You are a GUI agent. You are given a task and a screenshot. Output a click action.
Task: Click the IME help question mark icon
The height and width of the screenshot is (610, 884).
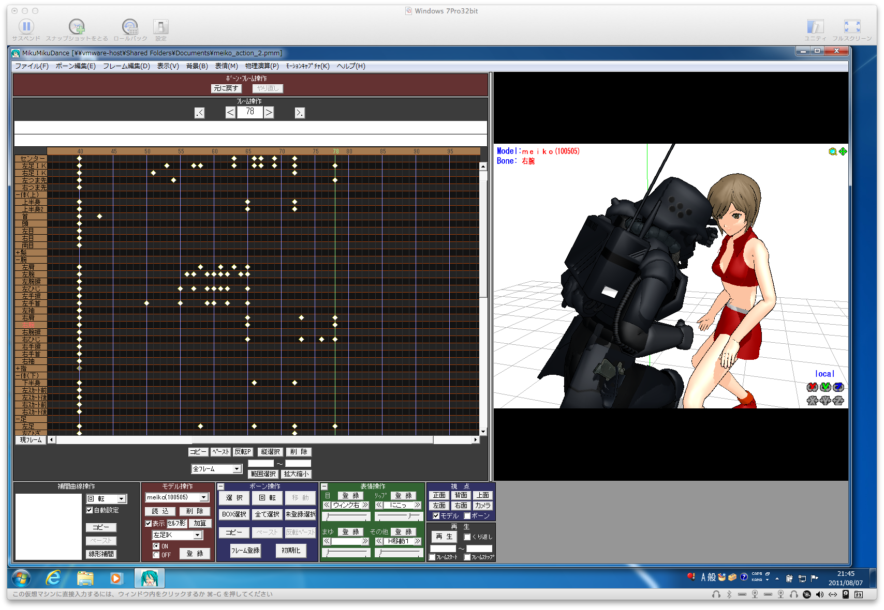(x=744, y=577)
